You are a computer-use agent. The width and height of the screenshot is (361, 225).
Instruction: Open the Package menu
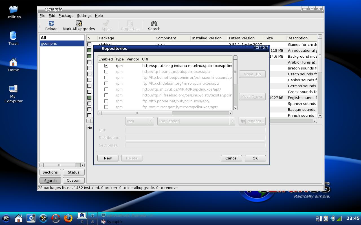pos(66,16)
